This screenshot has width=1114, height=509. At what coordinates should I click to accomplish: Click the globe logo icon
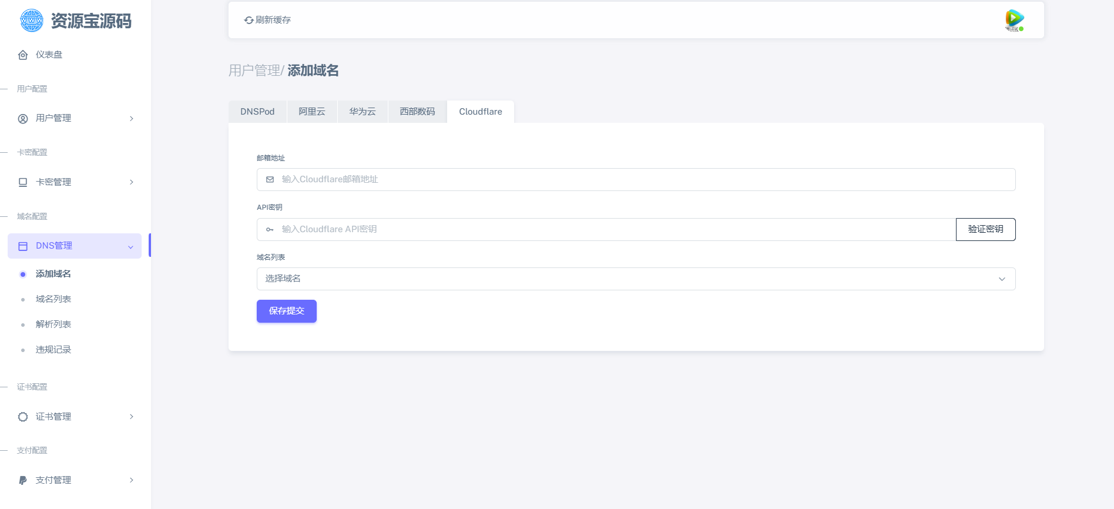coord(32,21)
